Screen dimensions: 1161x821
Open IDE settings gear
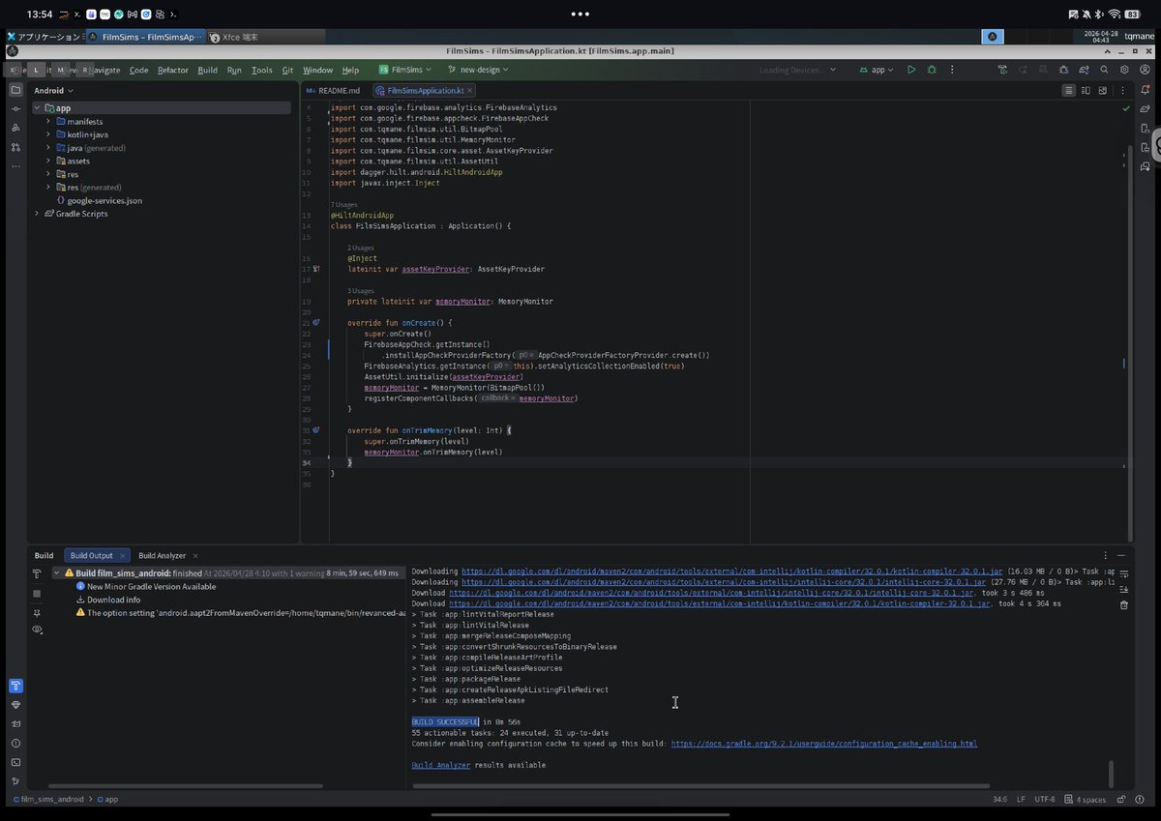click(1124, 70)
